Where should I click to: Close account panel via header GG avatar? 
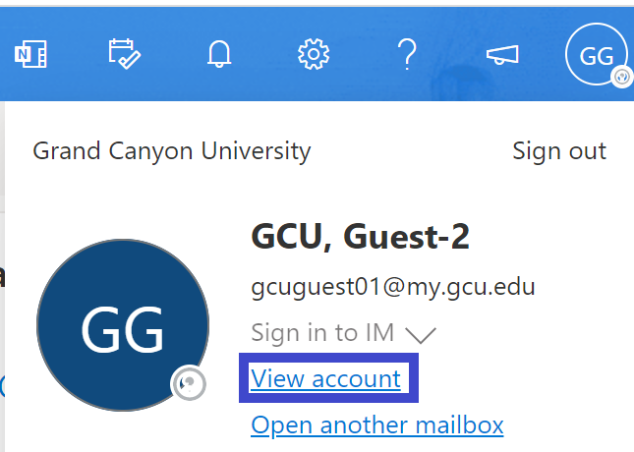click(597, 54)
